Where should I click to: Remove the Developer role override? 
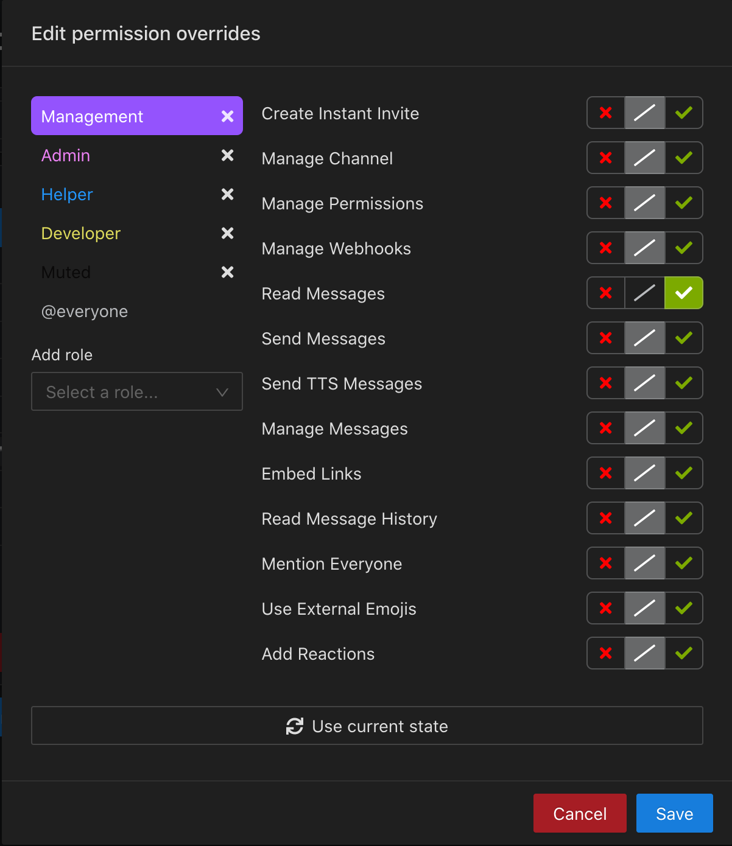[x=227, y=233]
